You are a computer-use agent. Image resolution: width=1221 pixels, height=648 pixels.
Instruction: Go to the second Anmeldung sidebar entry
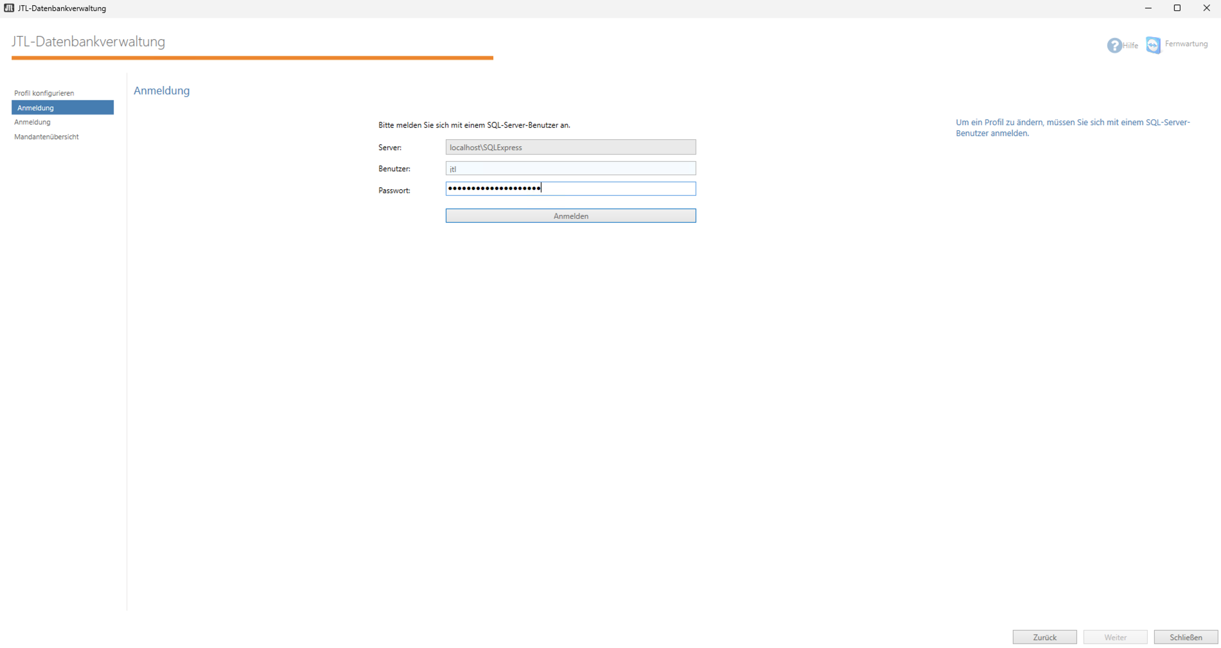32,122
